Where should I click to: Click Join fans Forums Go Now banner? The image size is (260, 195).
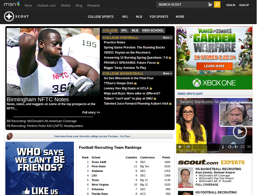[x=92, y=136]
